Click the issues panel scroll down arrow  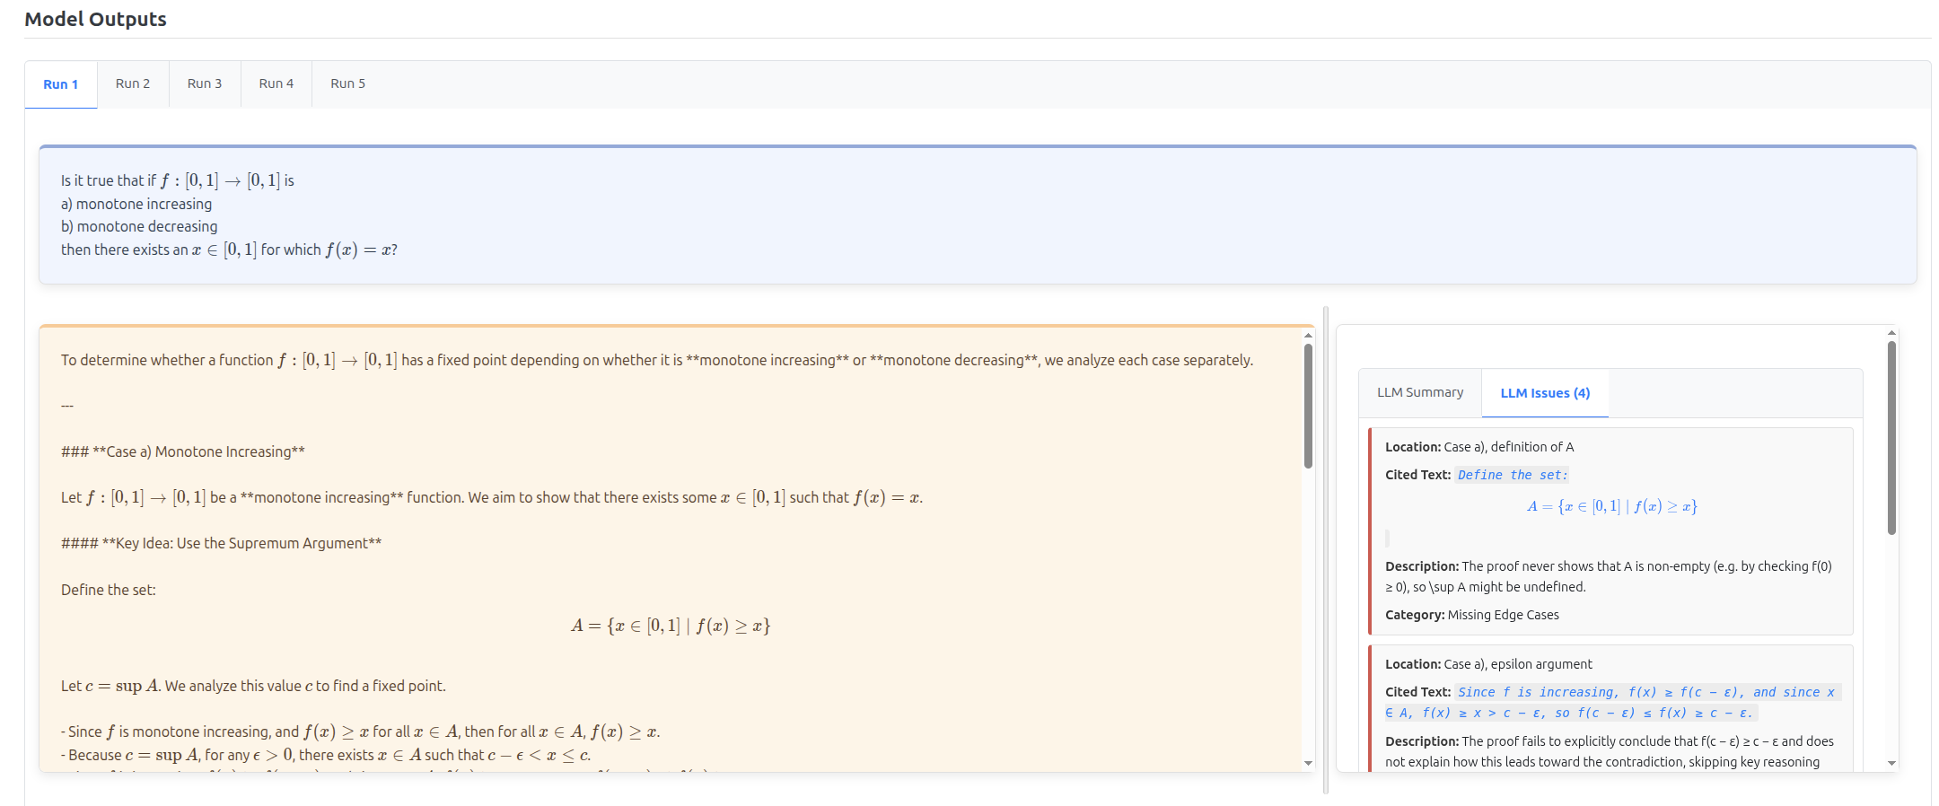[x=1891, y=763]
